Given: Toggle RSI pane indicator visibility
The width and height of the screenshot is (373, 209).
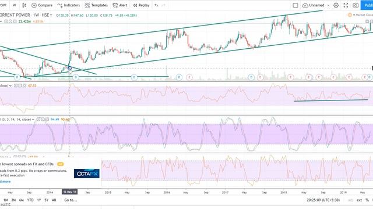Looking at the screenshot, I should click(x=16, y=85).
